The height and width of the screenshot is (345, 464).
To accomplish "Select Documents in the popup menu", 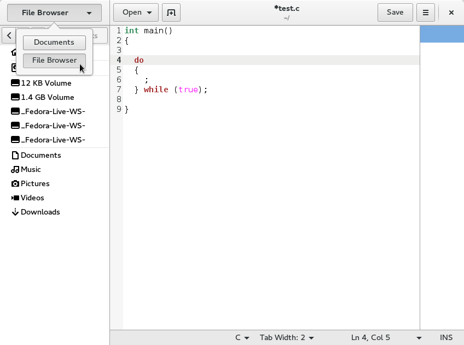I will [54, 43].
